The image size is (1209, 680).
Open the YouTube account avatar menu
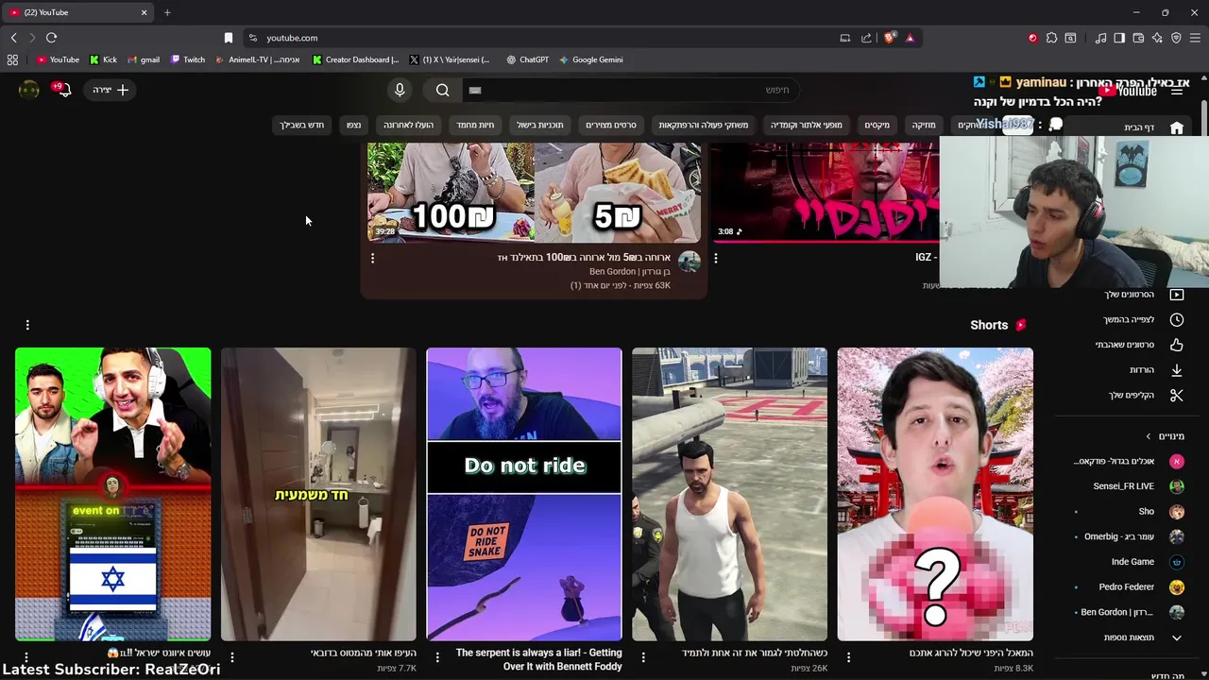tap(29, 90)
